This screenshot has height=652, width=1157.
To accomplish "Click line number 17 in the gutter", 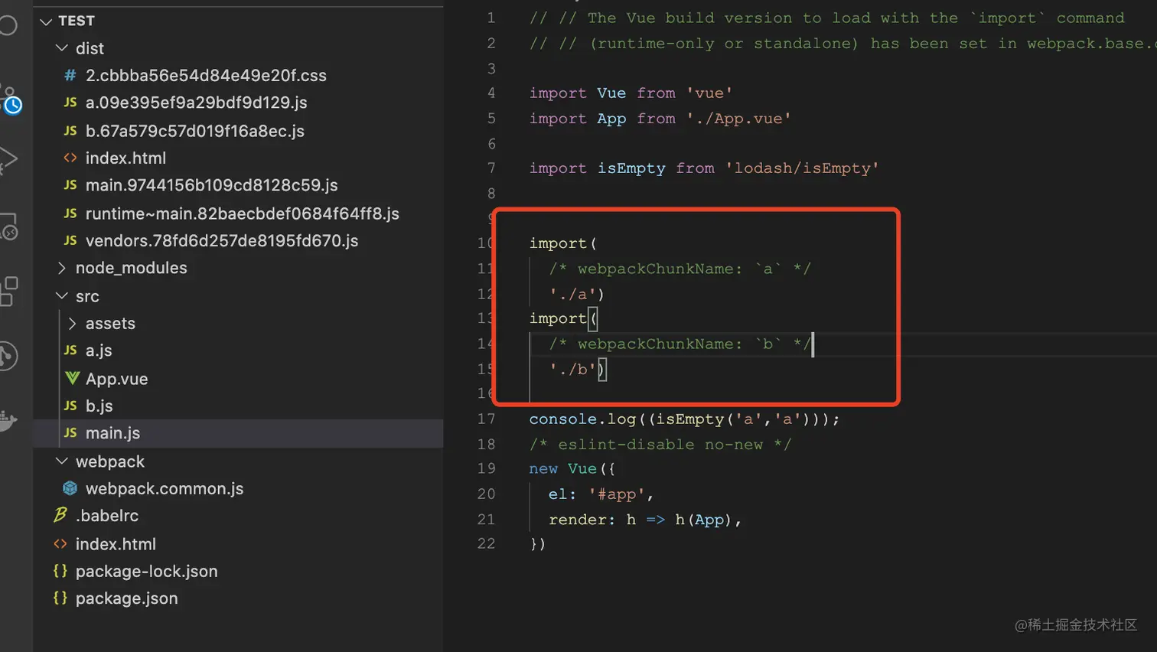I will [487, 419].
